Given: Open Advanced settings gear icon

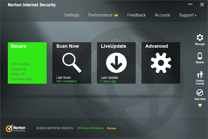Looking at the screenshot, I should click(161, 63).
